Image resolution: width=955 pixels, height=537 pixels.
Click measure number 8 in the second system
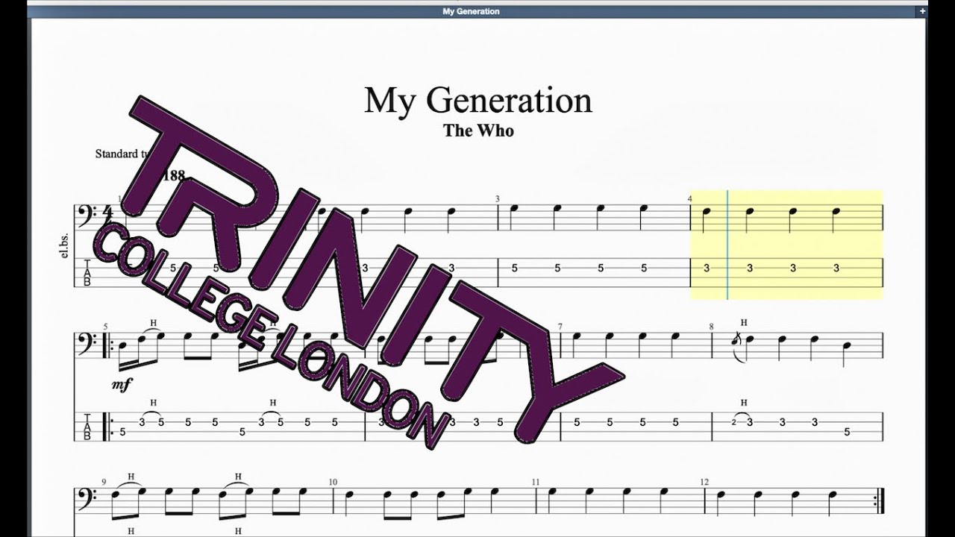coord(711,327)
